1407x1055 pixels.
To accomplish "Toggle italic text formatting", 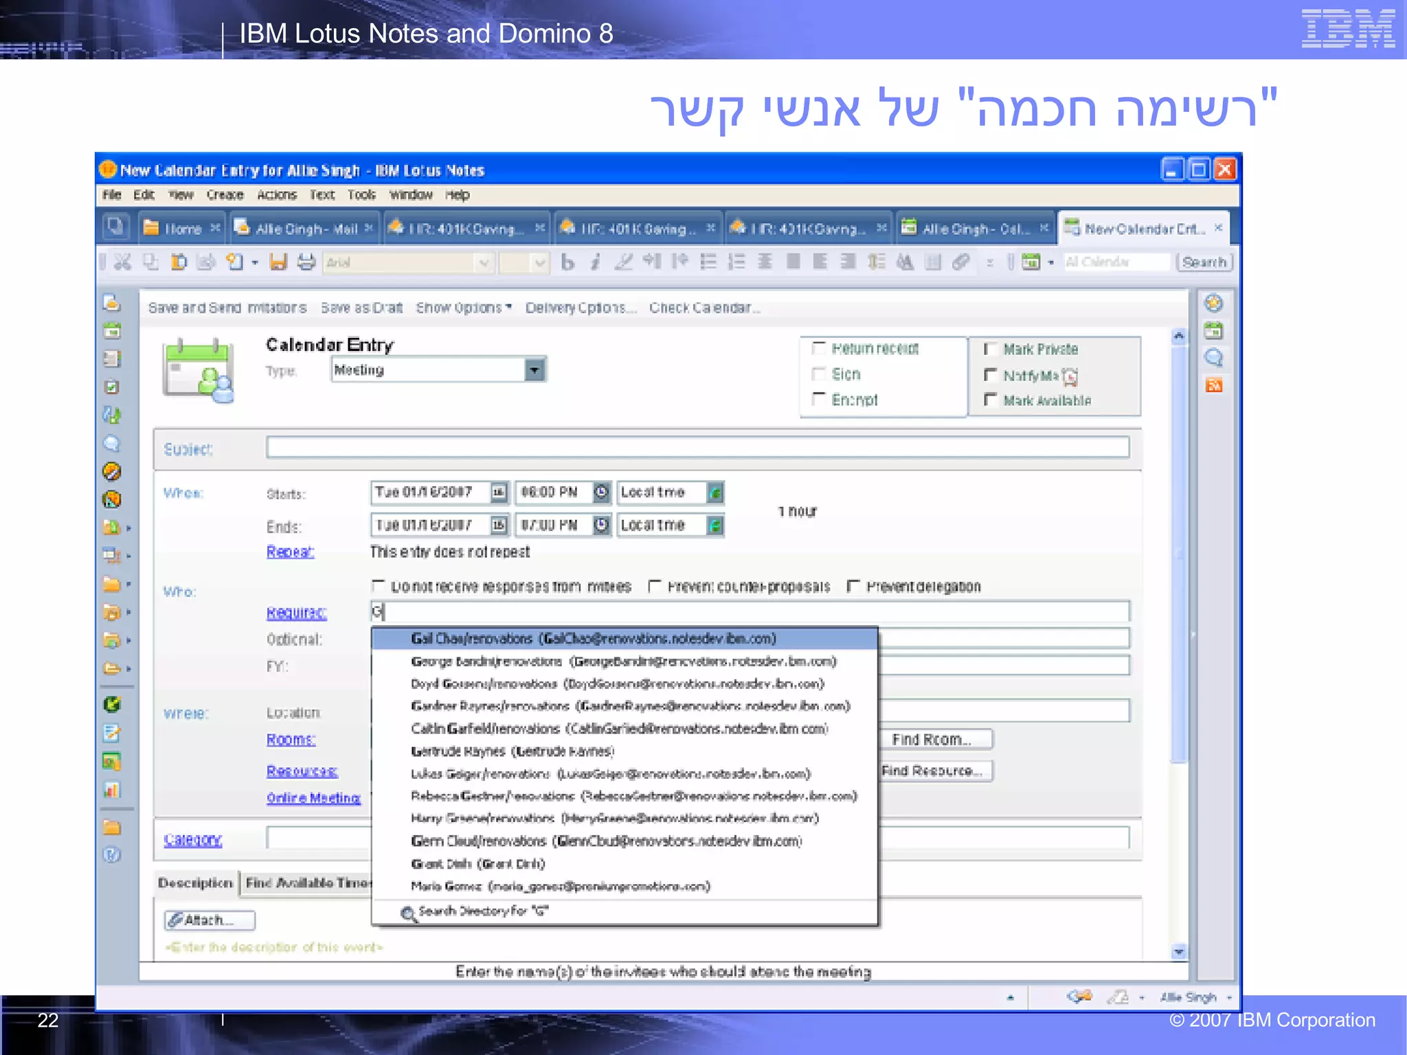I will tap(595, 262).
